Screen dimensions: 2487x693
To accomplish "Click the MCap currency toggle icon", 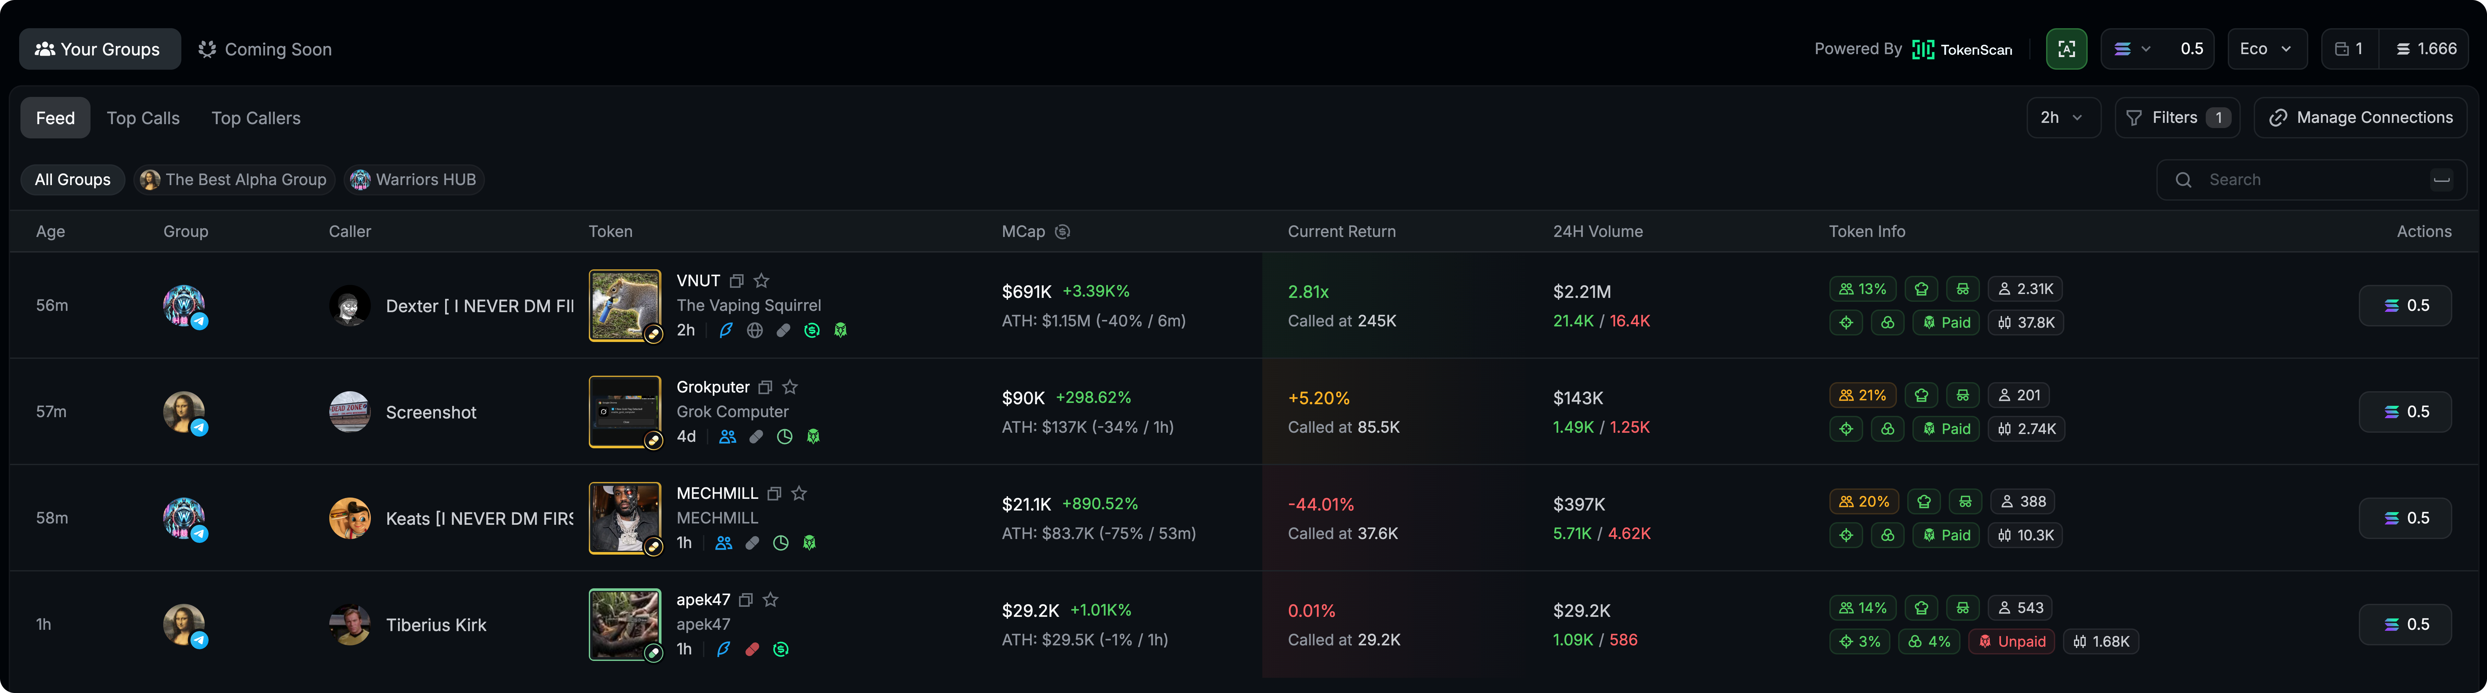I will coord(1062,232).
